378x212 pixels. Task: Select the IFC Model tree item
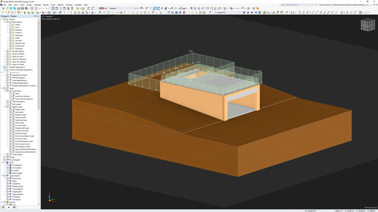16,197
